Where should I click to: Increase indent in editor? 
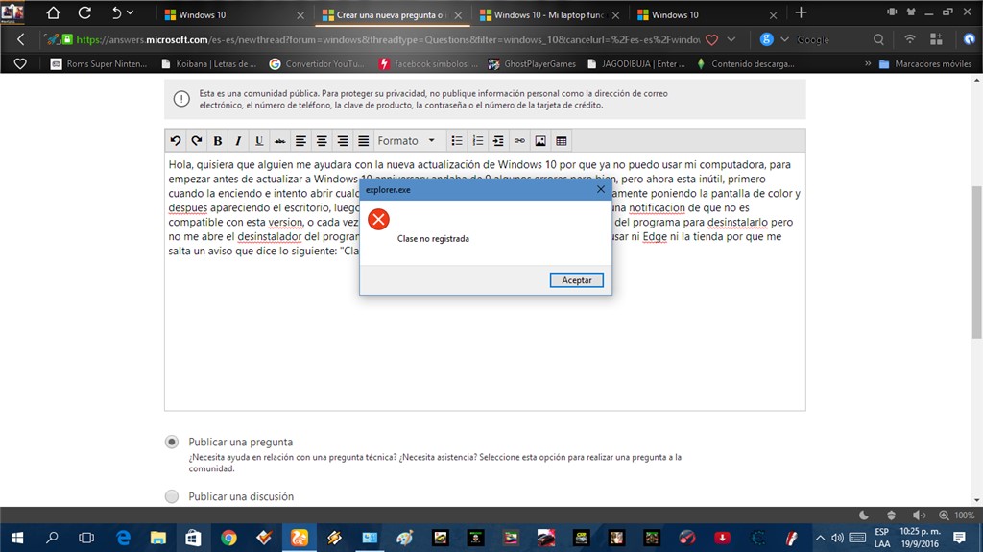498,141
